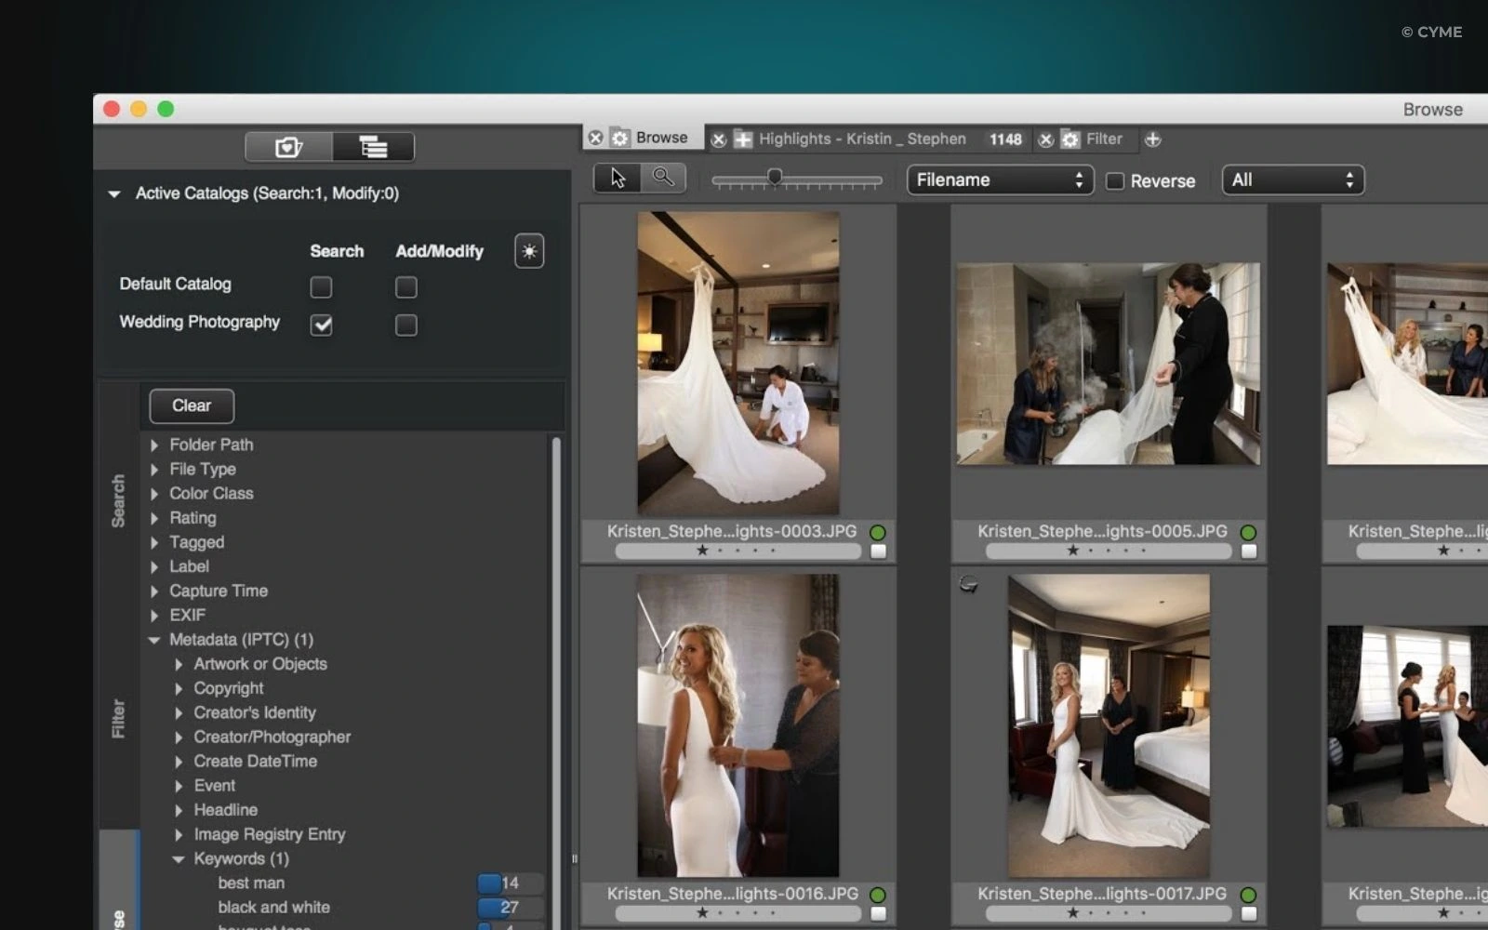Click the green status dot on ...lights-0017.JPG
The image size is (1488, 930).
(x=1248, y=895)
